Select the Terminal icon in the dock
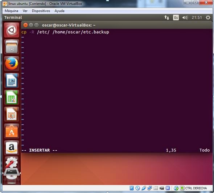The width and height of the screenshot is (214, 193). (x=12, y=172)
